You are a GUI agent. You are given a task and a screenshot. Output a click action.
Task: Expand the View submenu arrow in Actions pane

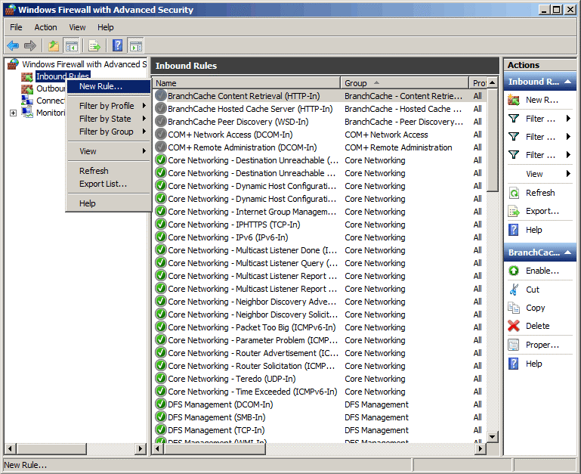click(x=568, y=174)
